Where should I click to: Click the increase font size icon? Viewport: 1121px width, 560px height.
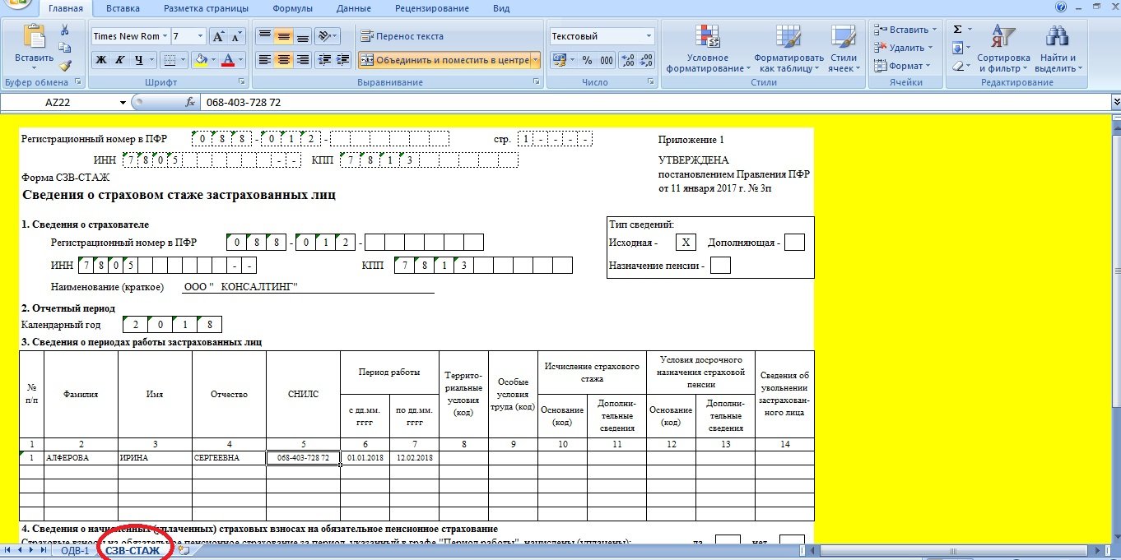(x=218, y=36)
